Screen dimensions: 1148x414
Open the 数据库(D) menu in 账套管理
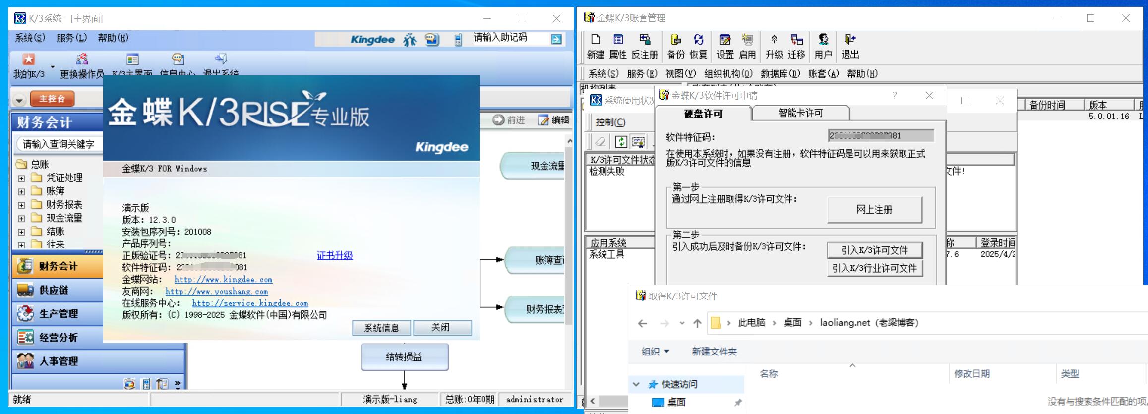click(781, 74)
